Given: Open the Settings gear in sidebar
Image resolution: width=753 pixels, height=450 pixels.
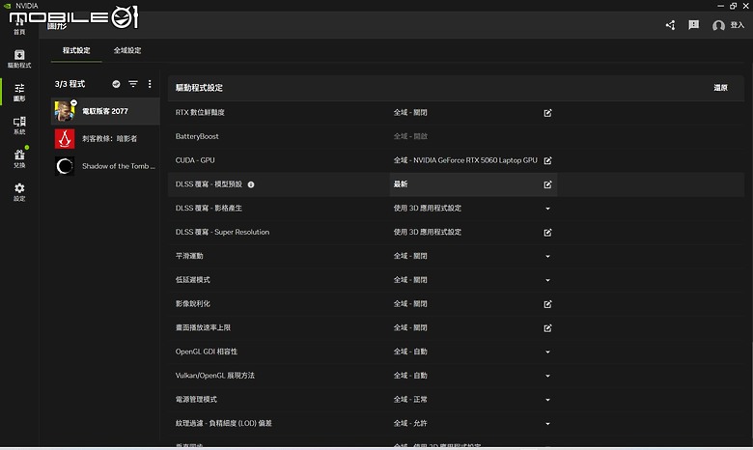Looking at the screenshot, I should click(x=19, y=191).
